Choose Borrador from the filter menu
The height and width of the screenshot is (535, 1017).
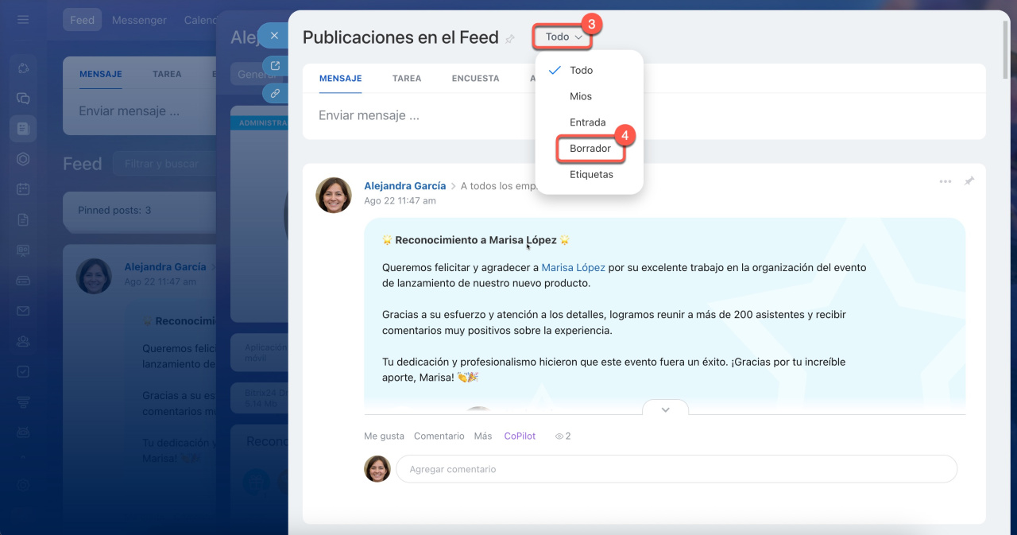(590, 149)
